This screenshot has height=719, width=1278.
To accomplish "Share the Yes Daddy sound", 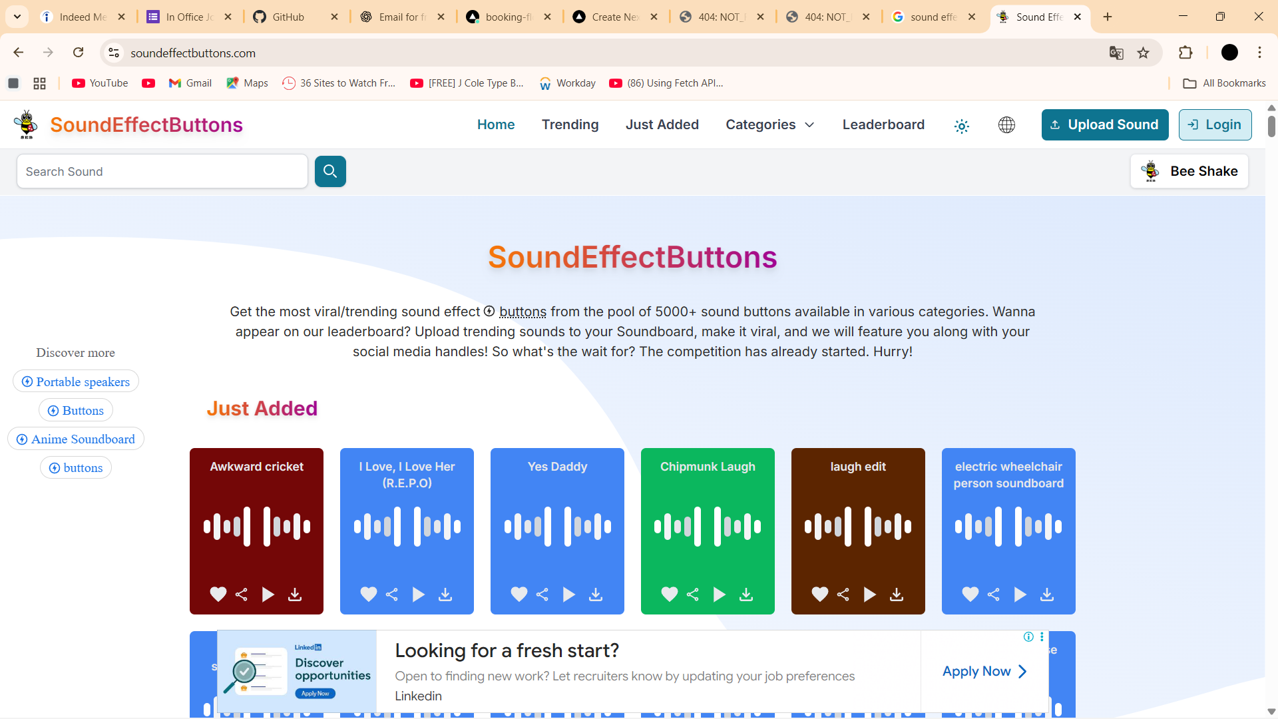I will tap(542, 594).
